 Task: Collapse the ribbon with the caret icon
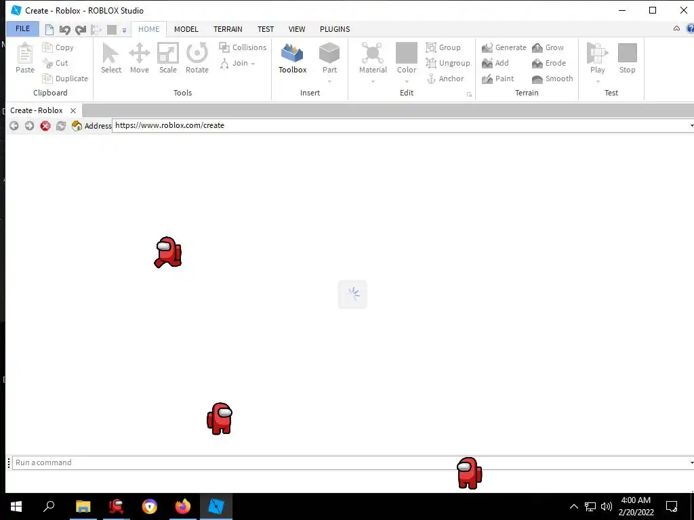676,28
